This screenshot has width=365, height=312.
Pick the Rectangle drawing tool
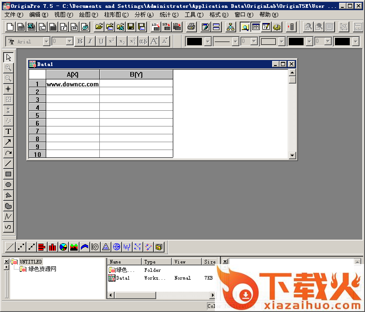pyautogui.click(x=8, y=174)
